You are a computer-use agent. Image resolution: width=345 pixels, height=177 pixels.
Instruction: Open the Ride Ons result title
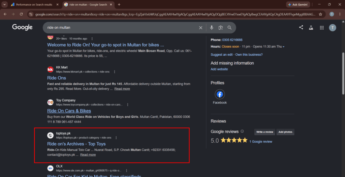click(57, 78)
